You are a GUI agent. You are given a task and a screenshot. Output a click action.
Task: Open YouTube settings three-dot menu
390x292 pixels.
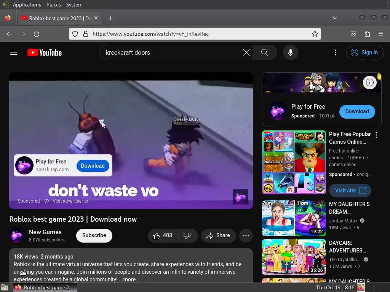point(335,52)
